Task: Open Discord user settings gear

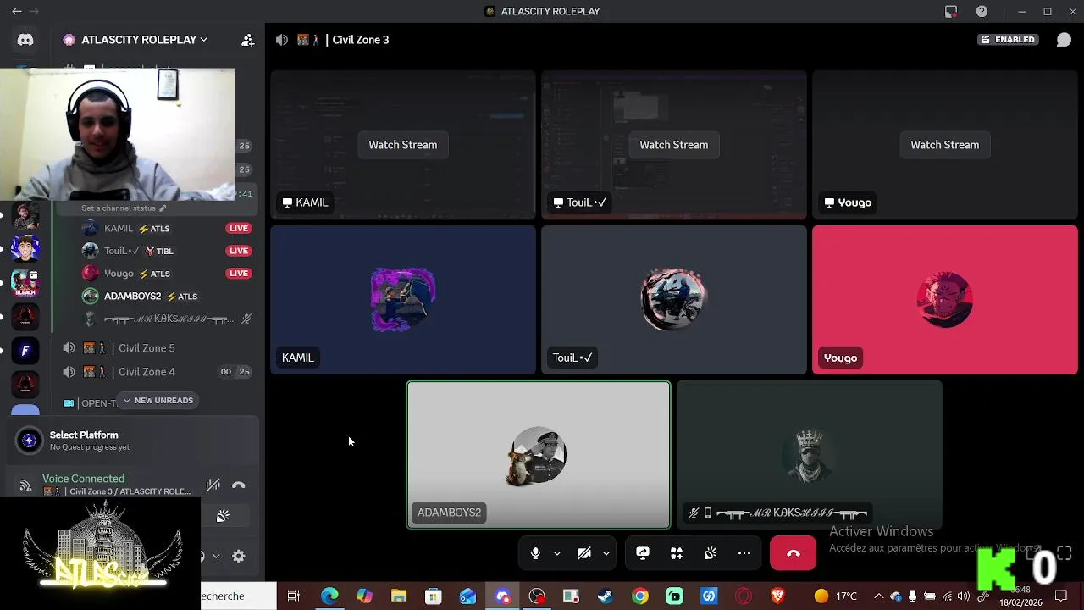Action: [239, 557]
